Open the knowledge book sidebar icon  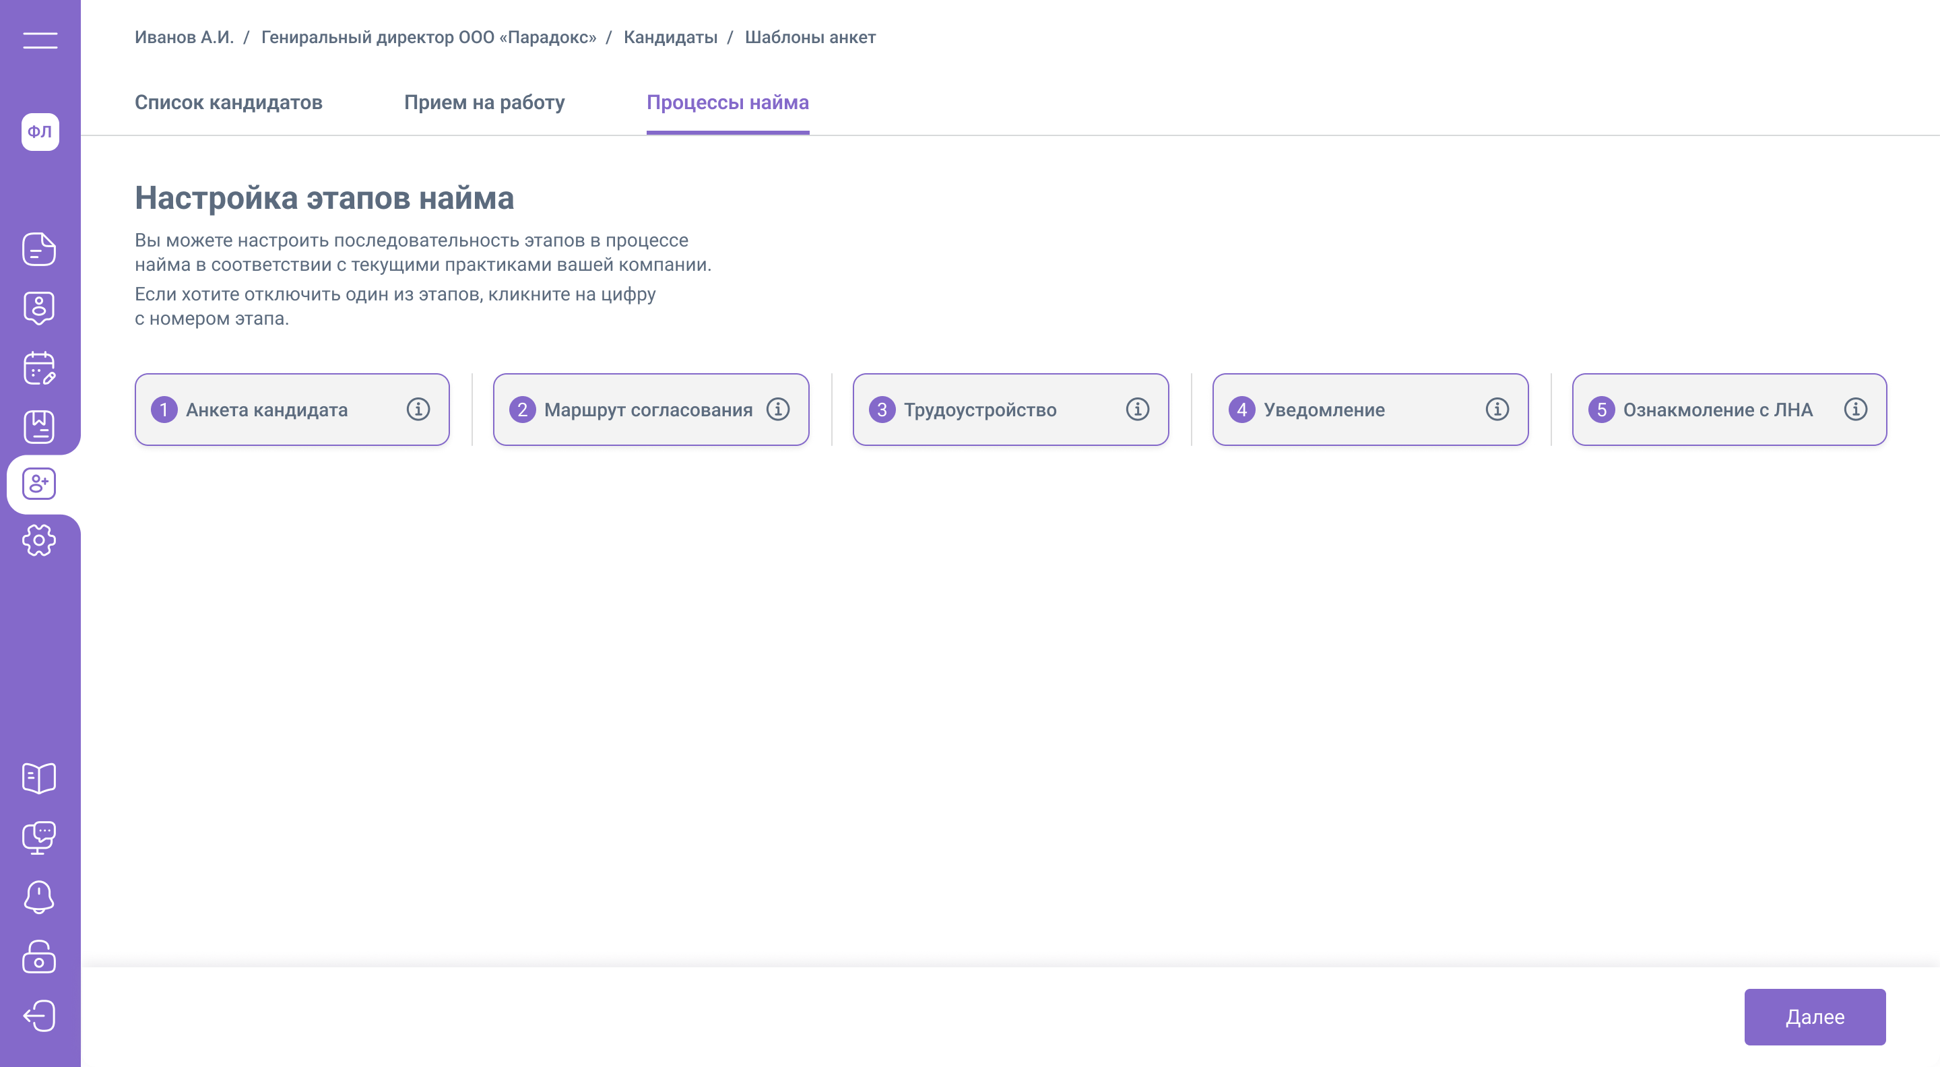click(39, 778)
